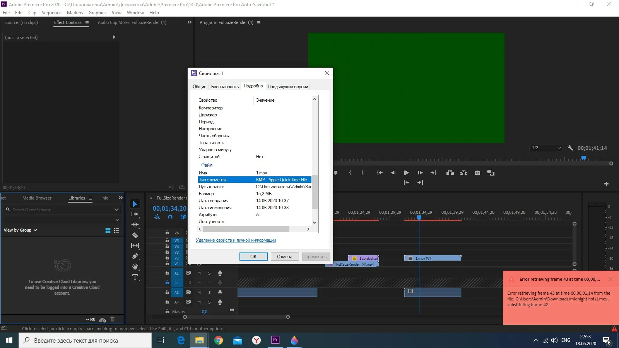619x348 pixels.
Task: Unlock audio track A2
Action: [x=167, y=283]
